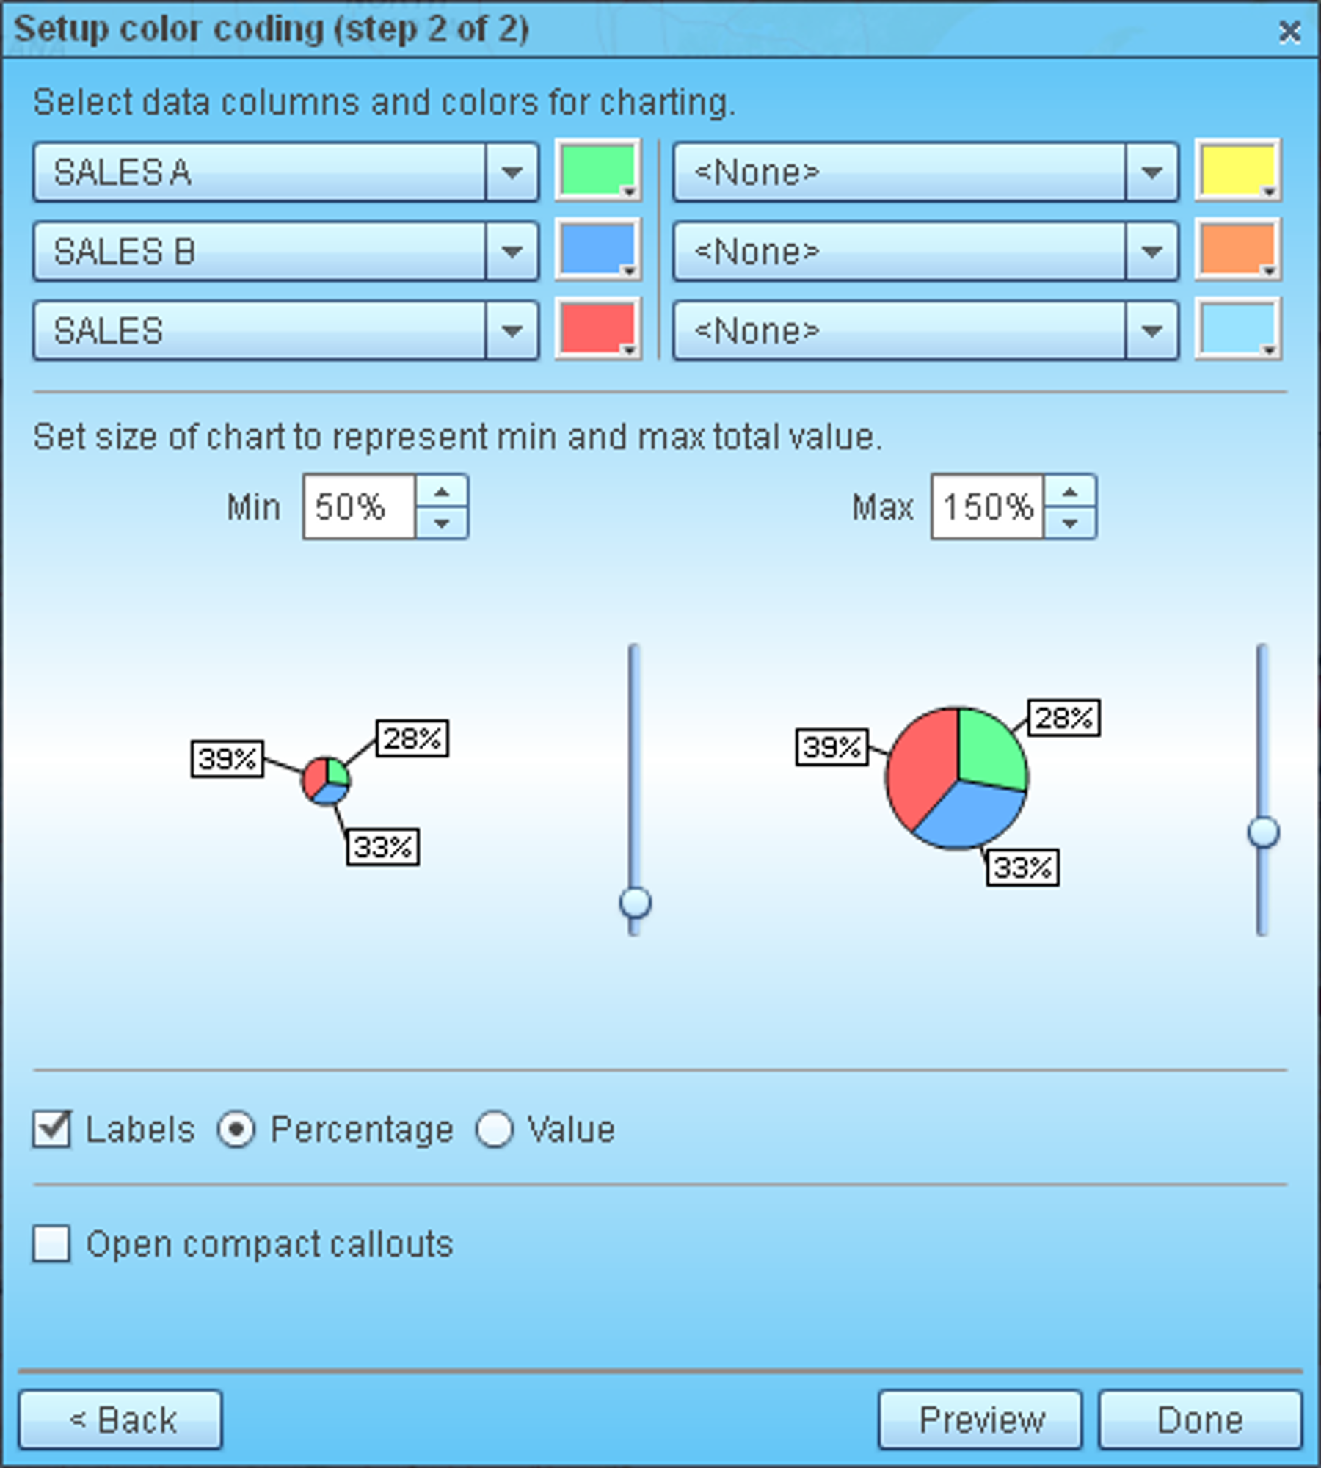Increase the Min size with up arrow
The image size is (1321, 1468).
coord(442,491)
